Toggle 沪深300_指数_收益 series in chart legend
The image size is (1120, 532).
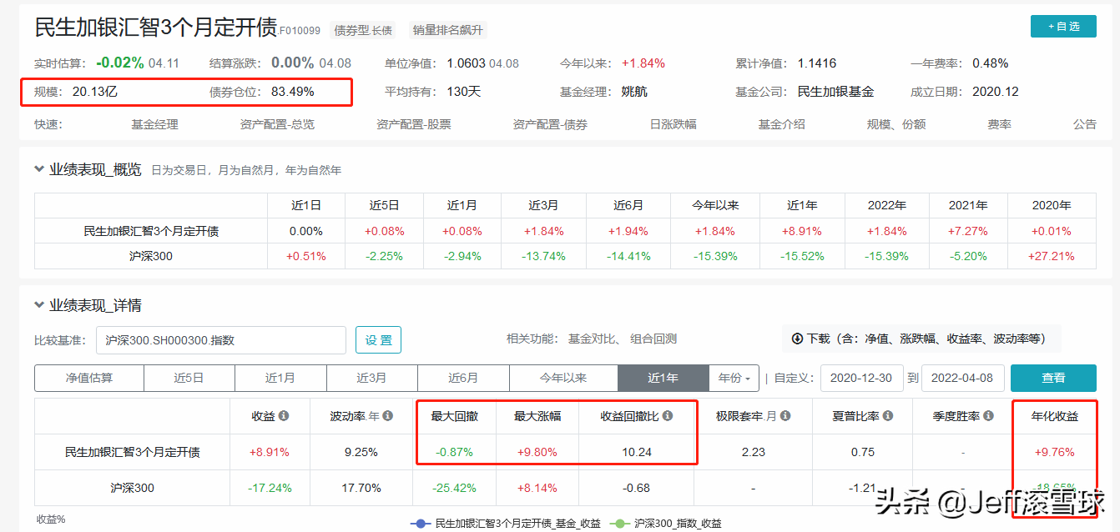pos(665,524)
